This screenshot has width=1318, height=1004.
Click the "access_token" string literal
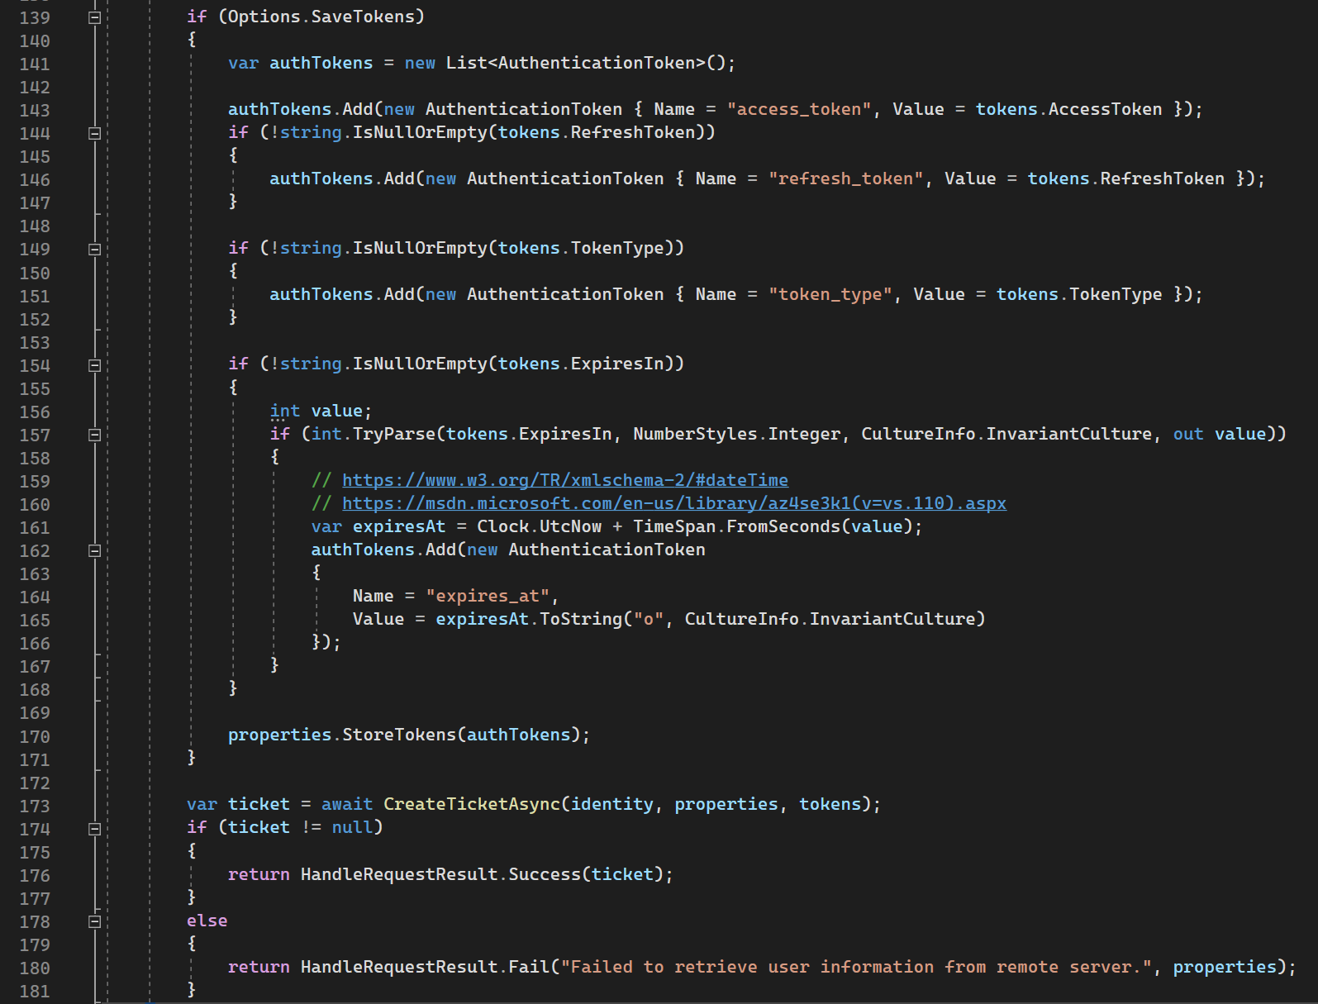point(799,109)
